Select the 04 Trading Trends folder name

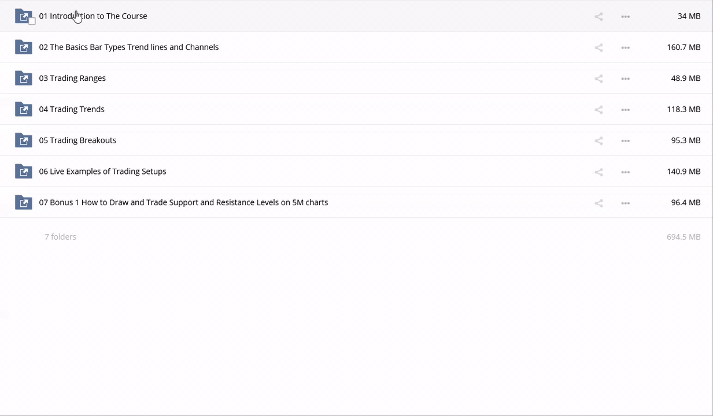click(x=72, y=109)
